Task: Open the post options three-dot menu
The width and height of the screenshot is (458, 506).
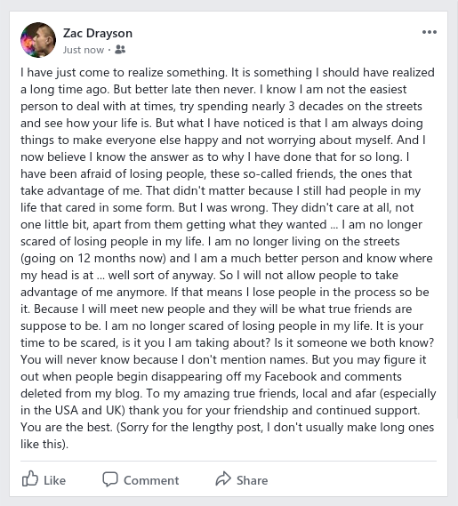Action: 430,32
